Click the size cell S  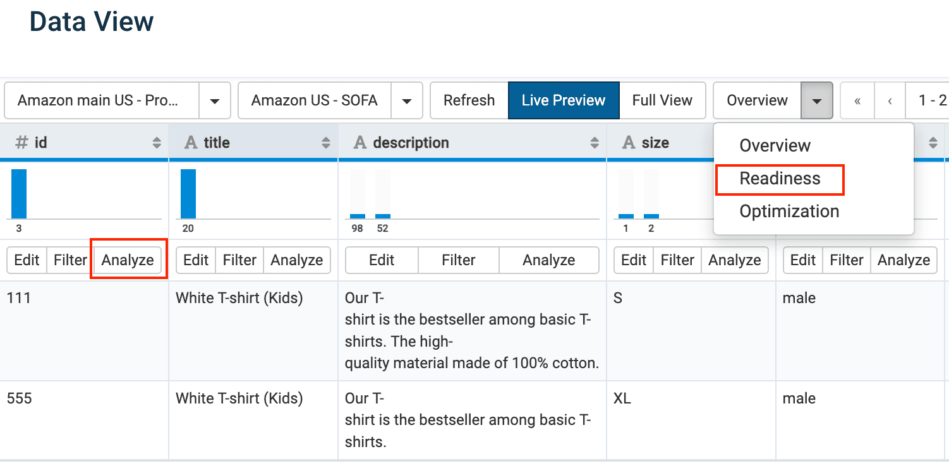point(691,331)
